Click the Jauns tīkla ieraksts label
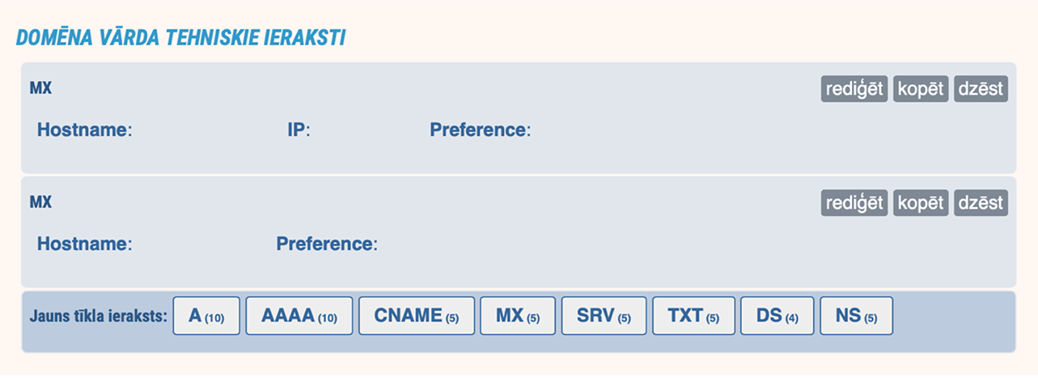 tap(98, 316)
